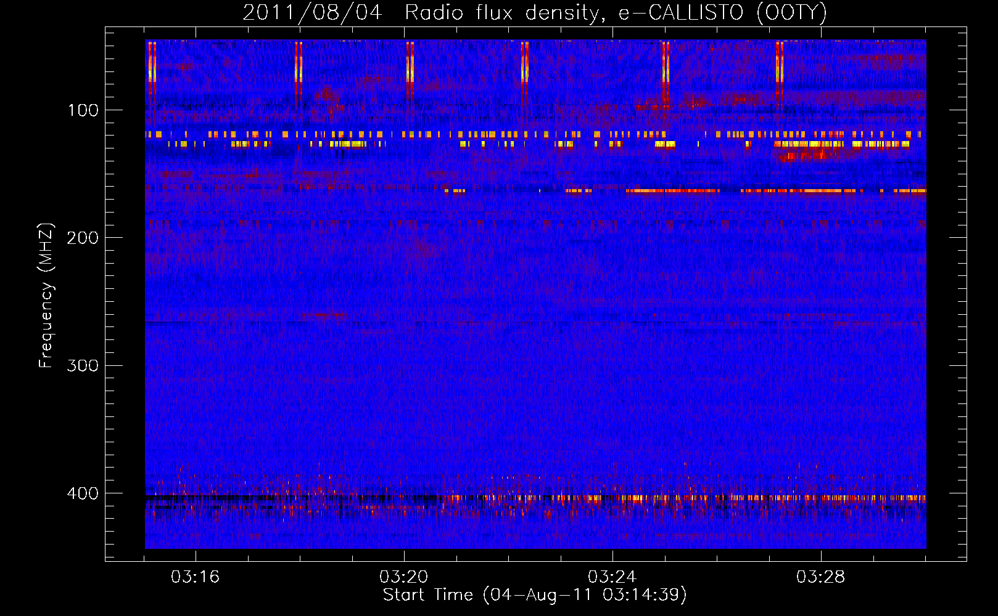Image resolution: width=998 pixels, height=616 pixels.
Task: Click the plot title '2011/08/04 Radio flux density'
Action: pos(534,12)
